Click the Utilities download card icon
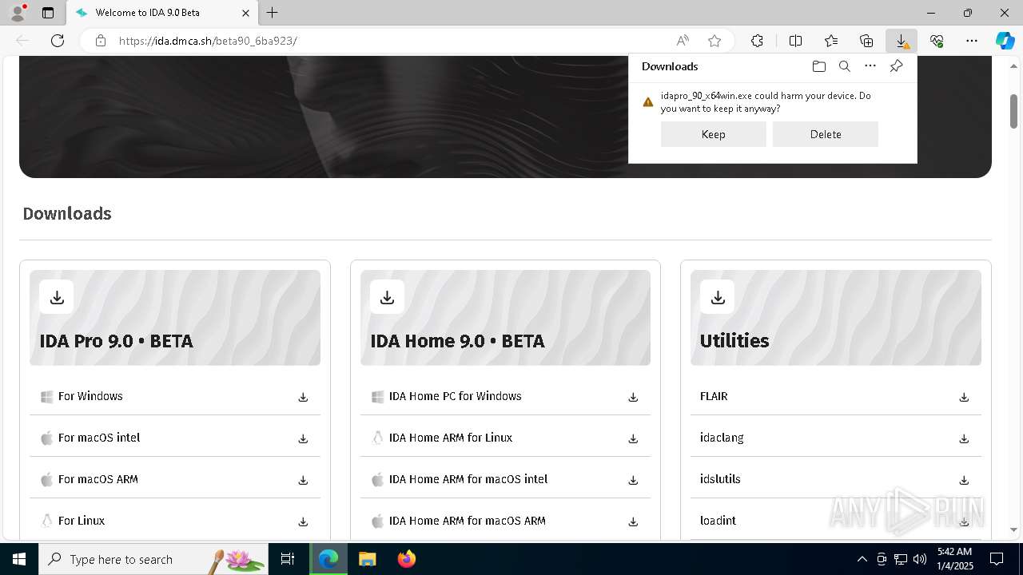This screenshot has height=575, width=1023. (x=718, y=297)
